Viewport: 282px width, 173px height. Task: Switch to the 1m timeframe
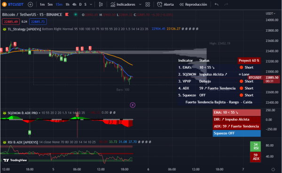coord(42,5)
